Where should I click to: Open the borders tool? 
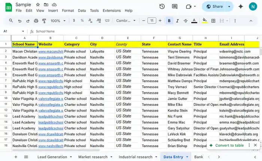[x=213, y=21]
